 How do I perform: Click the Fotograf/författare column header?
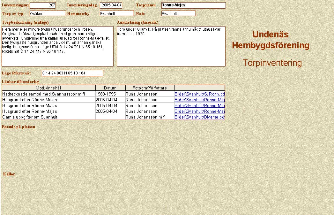(x=150, y=88)
